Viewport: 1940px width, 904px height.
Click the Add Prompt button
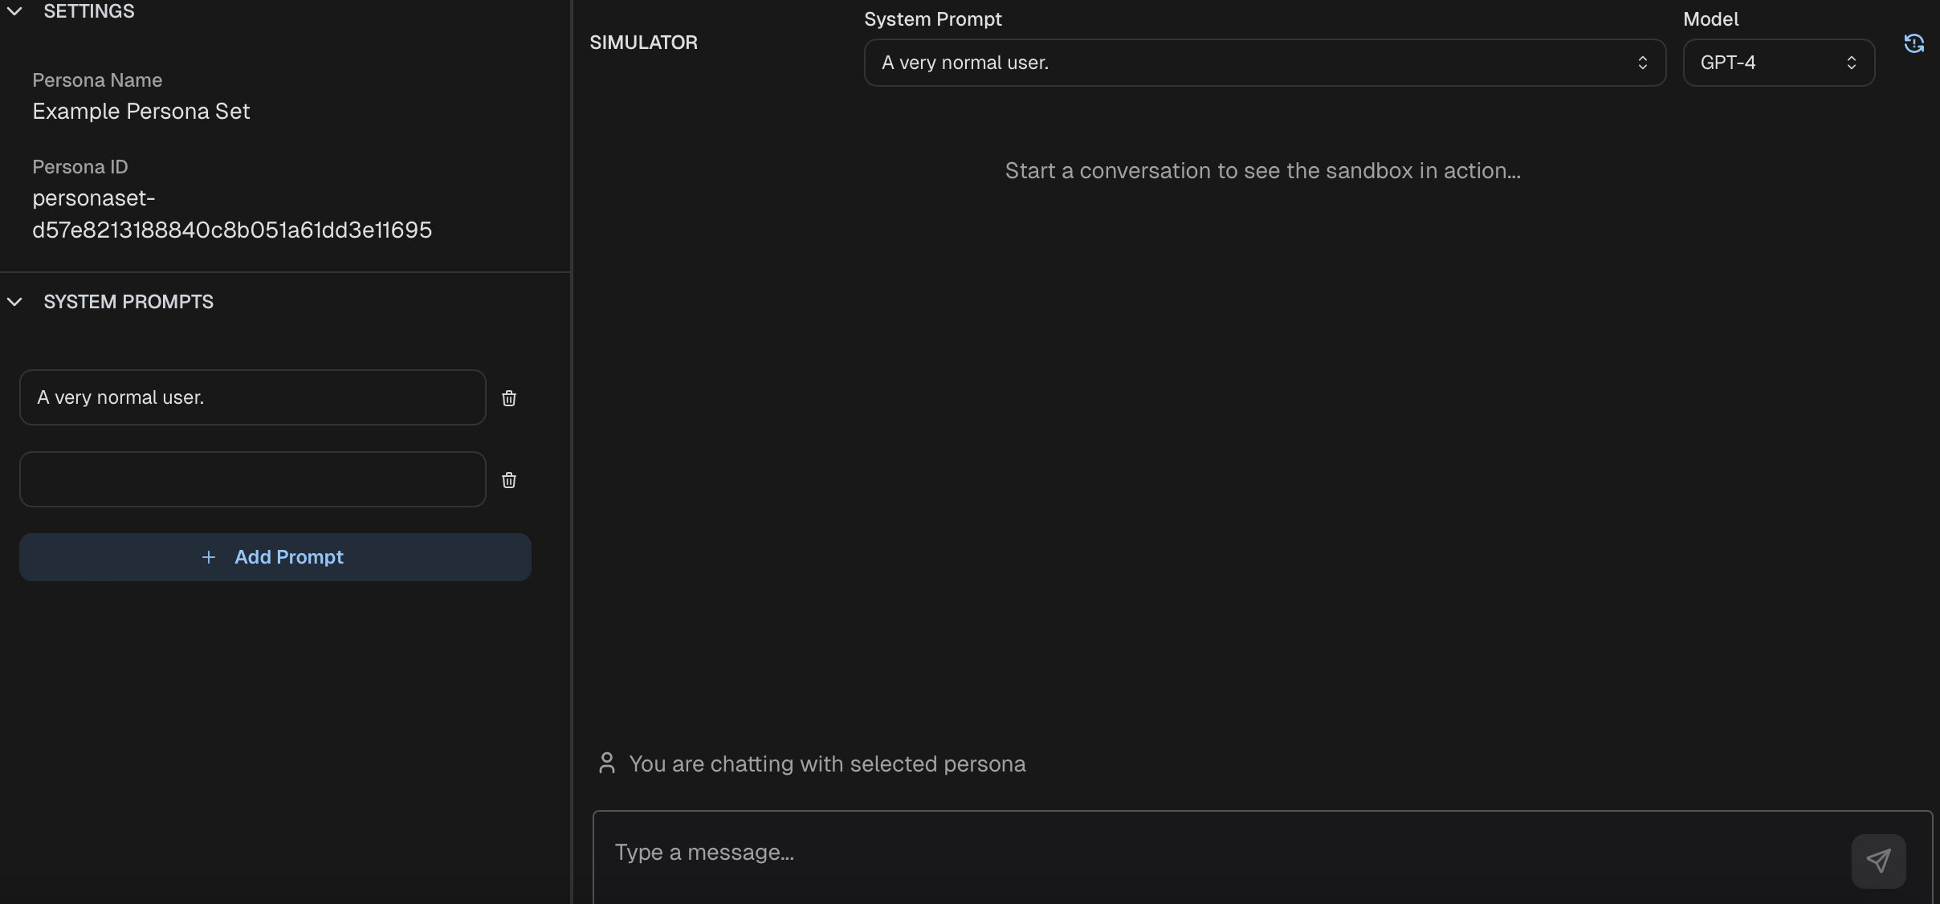point(275,557)
